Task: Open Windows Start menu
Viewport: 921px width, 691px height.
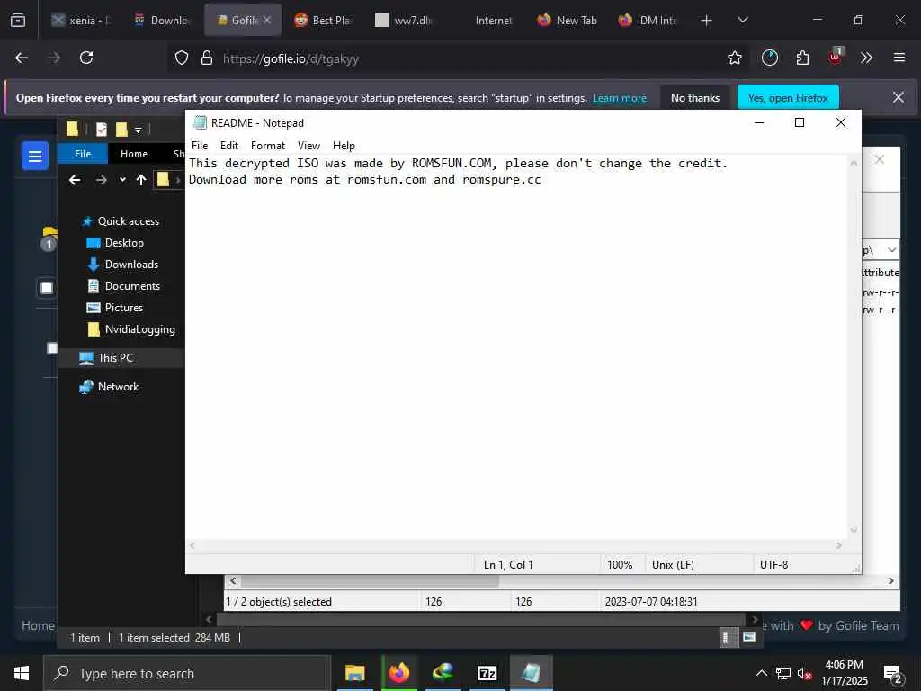Action: click(x=22, y=673)
